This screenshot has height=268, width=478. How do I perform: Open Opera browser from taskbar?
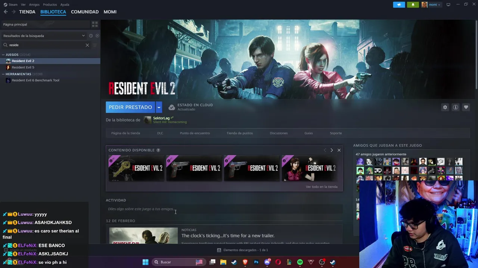(278, 262)
